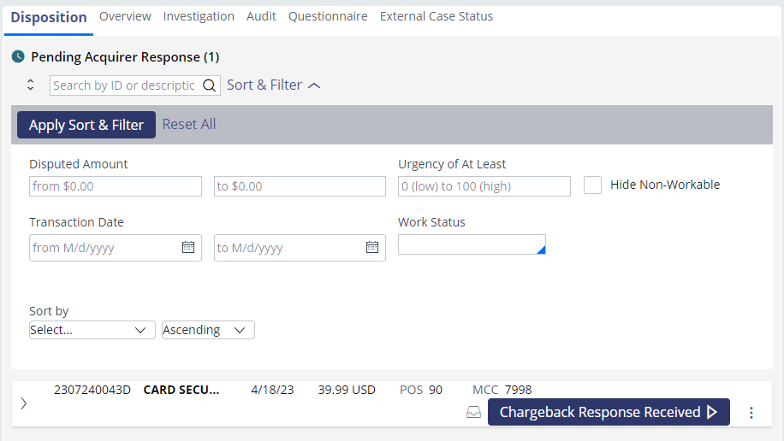Click the Urgency of At Least field
Viewport: 784px width, 441px height.
tap(484, 186)
